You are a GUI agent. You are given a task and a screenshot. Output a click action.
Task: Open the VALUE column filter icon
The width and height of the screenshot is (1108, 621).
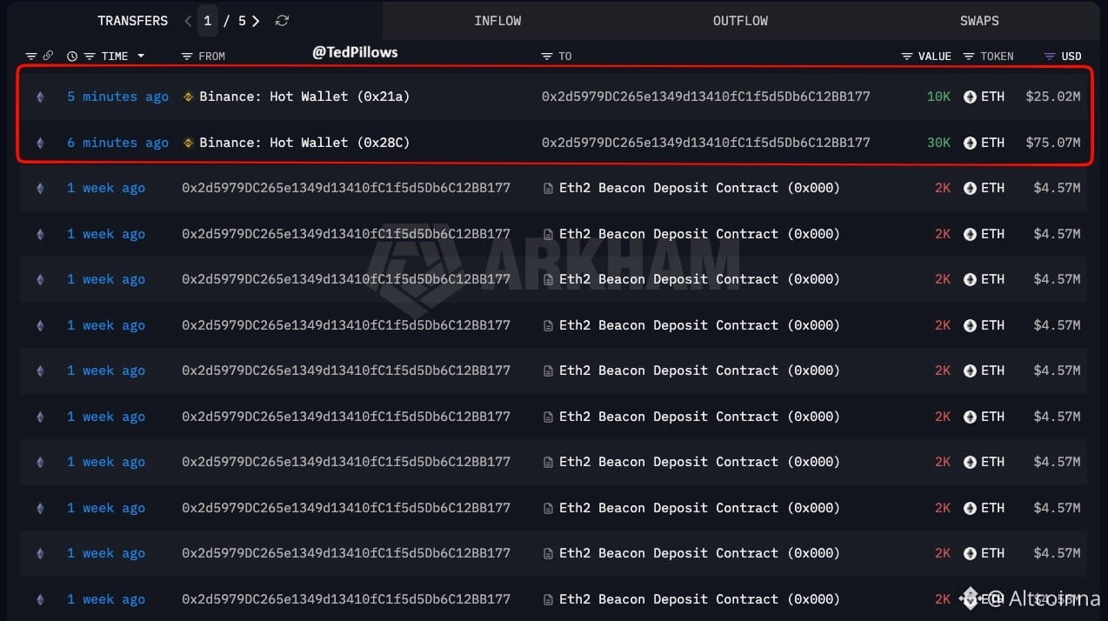pos(907,57)
